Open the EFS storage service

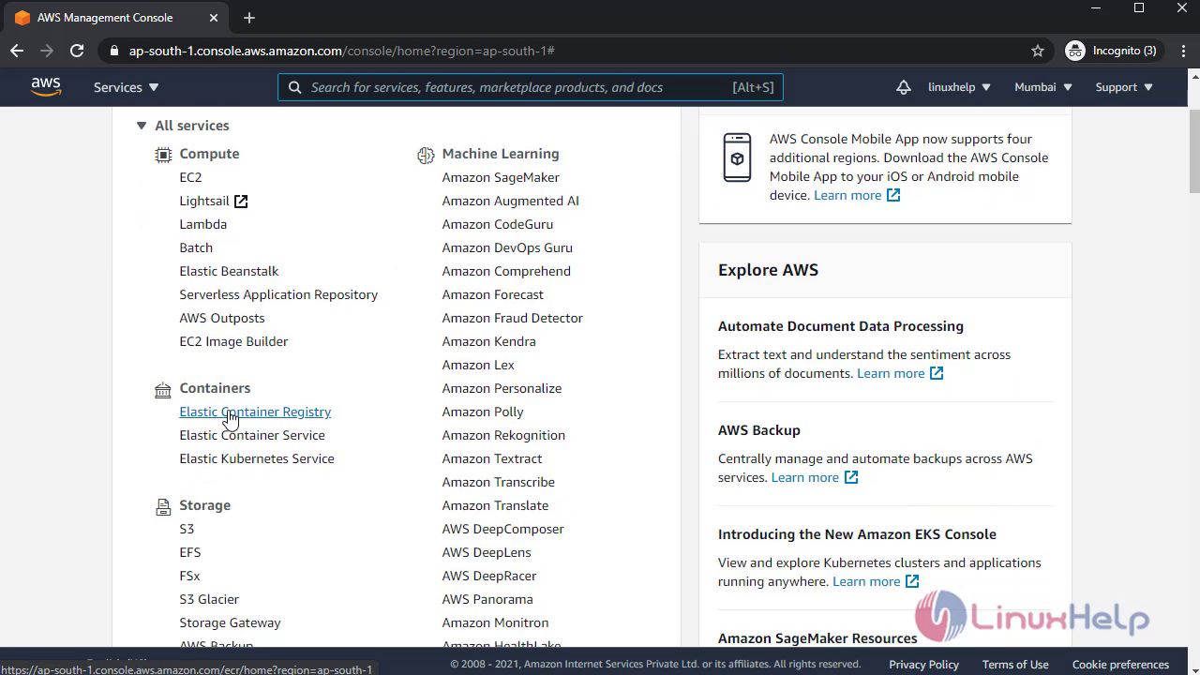tap(190, 552)
